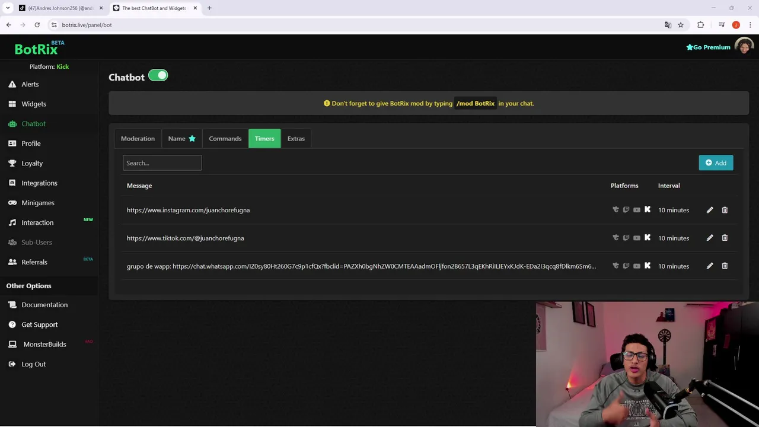Click browser translate page icon
Viewport: 759px width, 427px height.
tap(668, 25)
